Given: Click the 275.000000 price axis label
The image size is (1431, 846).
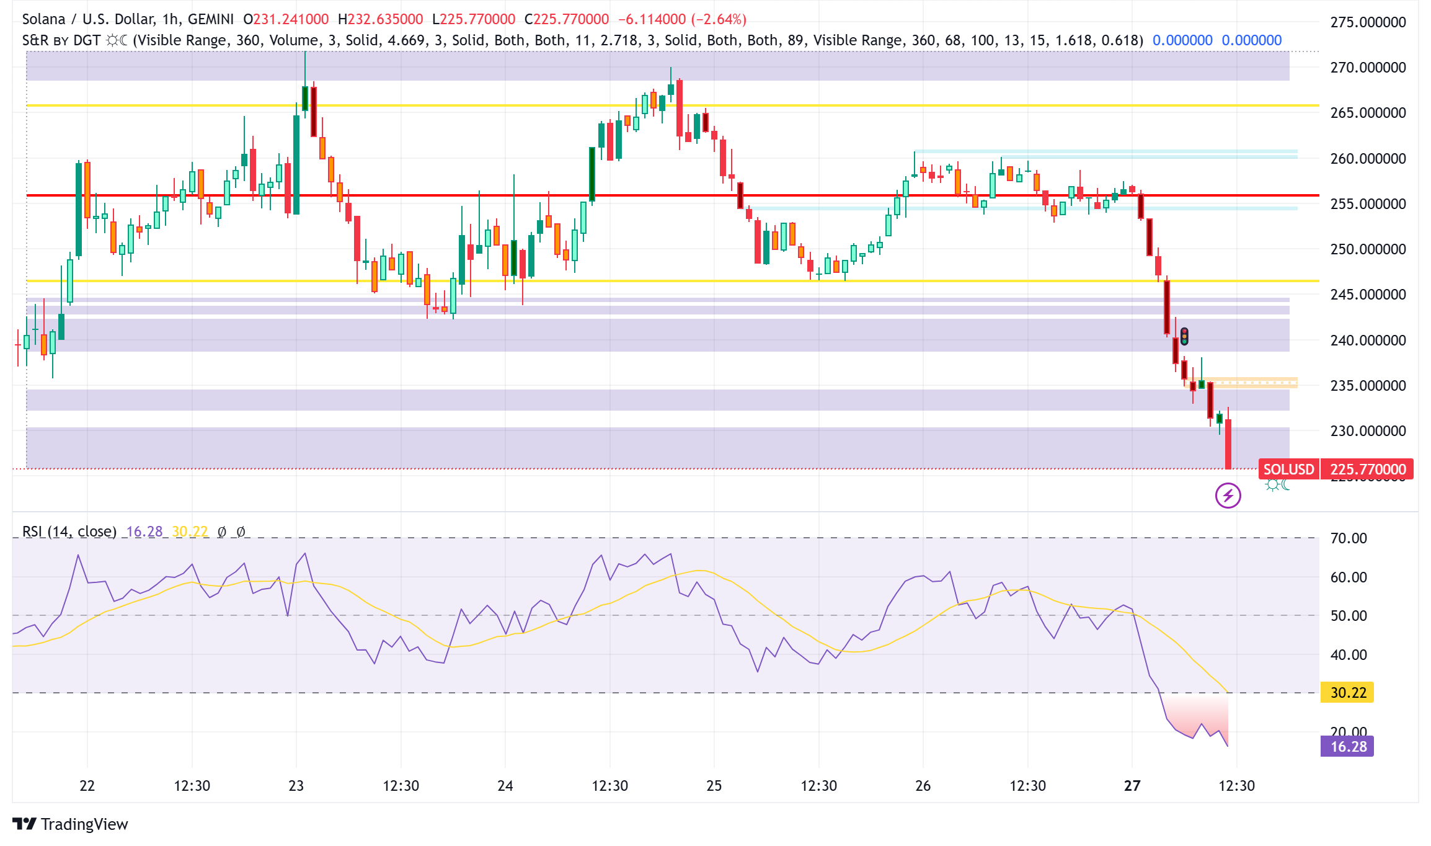Looking at the screenshot, I should coord(1368,22).
